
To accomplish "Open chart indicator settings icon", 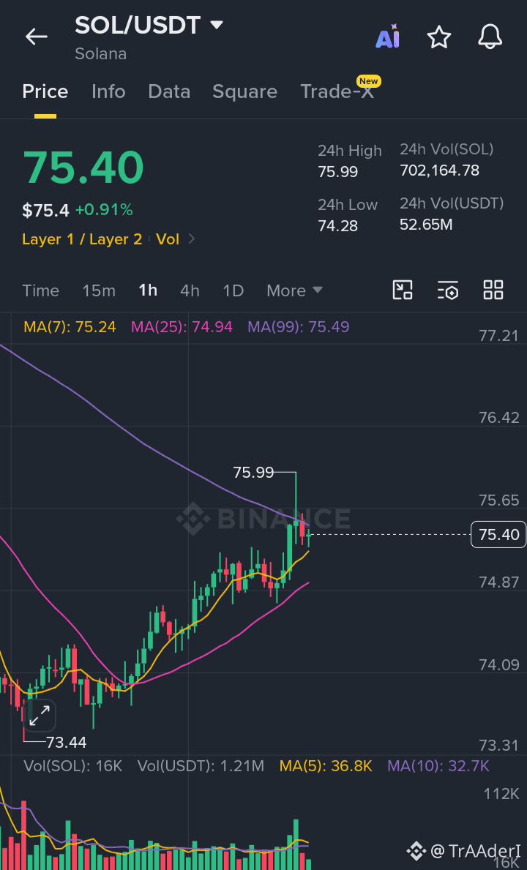I will pyautogui.click(x=448, y=290).
